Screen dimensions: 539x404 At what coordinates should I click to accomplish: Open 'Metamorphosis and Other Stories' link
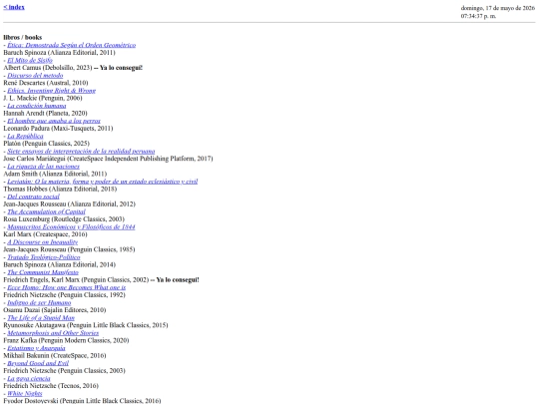click(53, 332)
